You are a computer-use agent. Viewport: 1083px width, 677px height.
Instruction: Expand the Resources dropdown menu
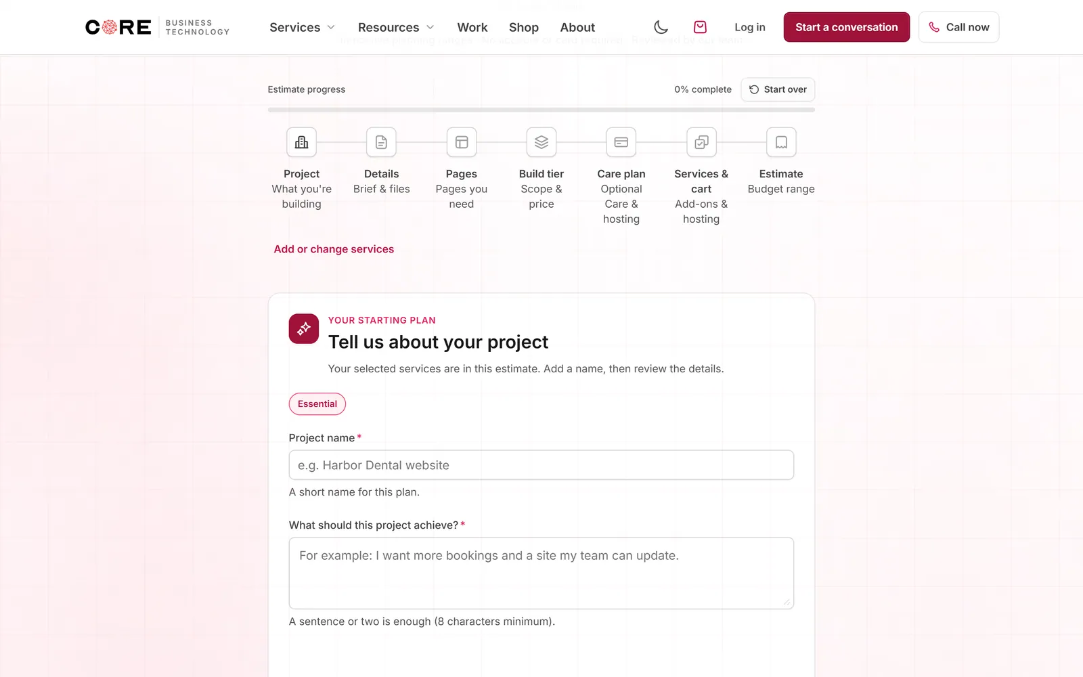pyautogui.click(x=396, y=27)
